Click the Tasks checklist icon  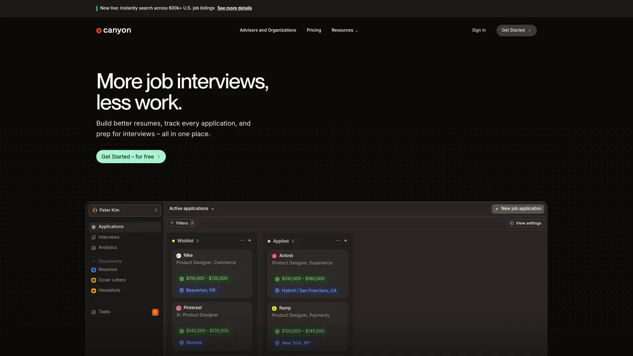(93, 312)
